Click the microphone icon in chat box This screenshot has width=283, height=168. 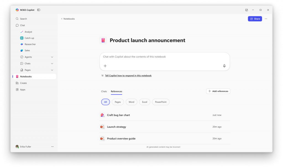point(224,66)
